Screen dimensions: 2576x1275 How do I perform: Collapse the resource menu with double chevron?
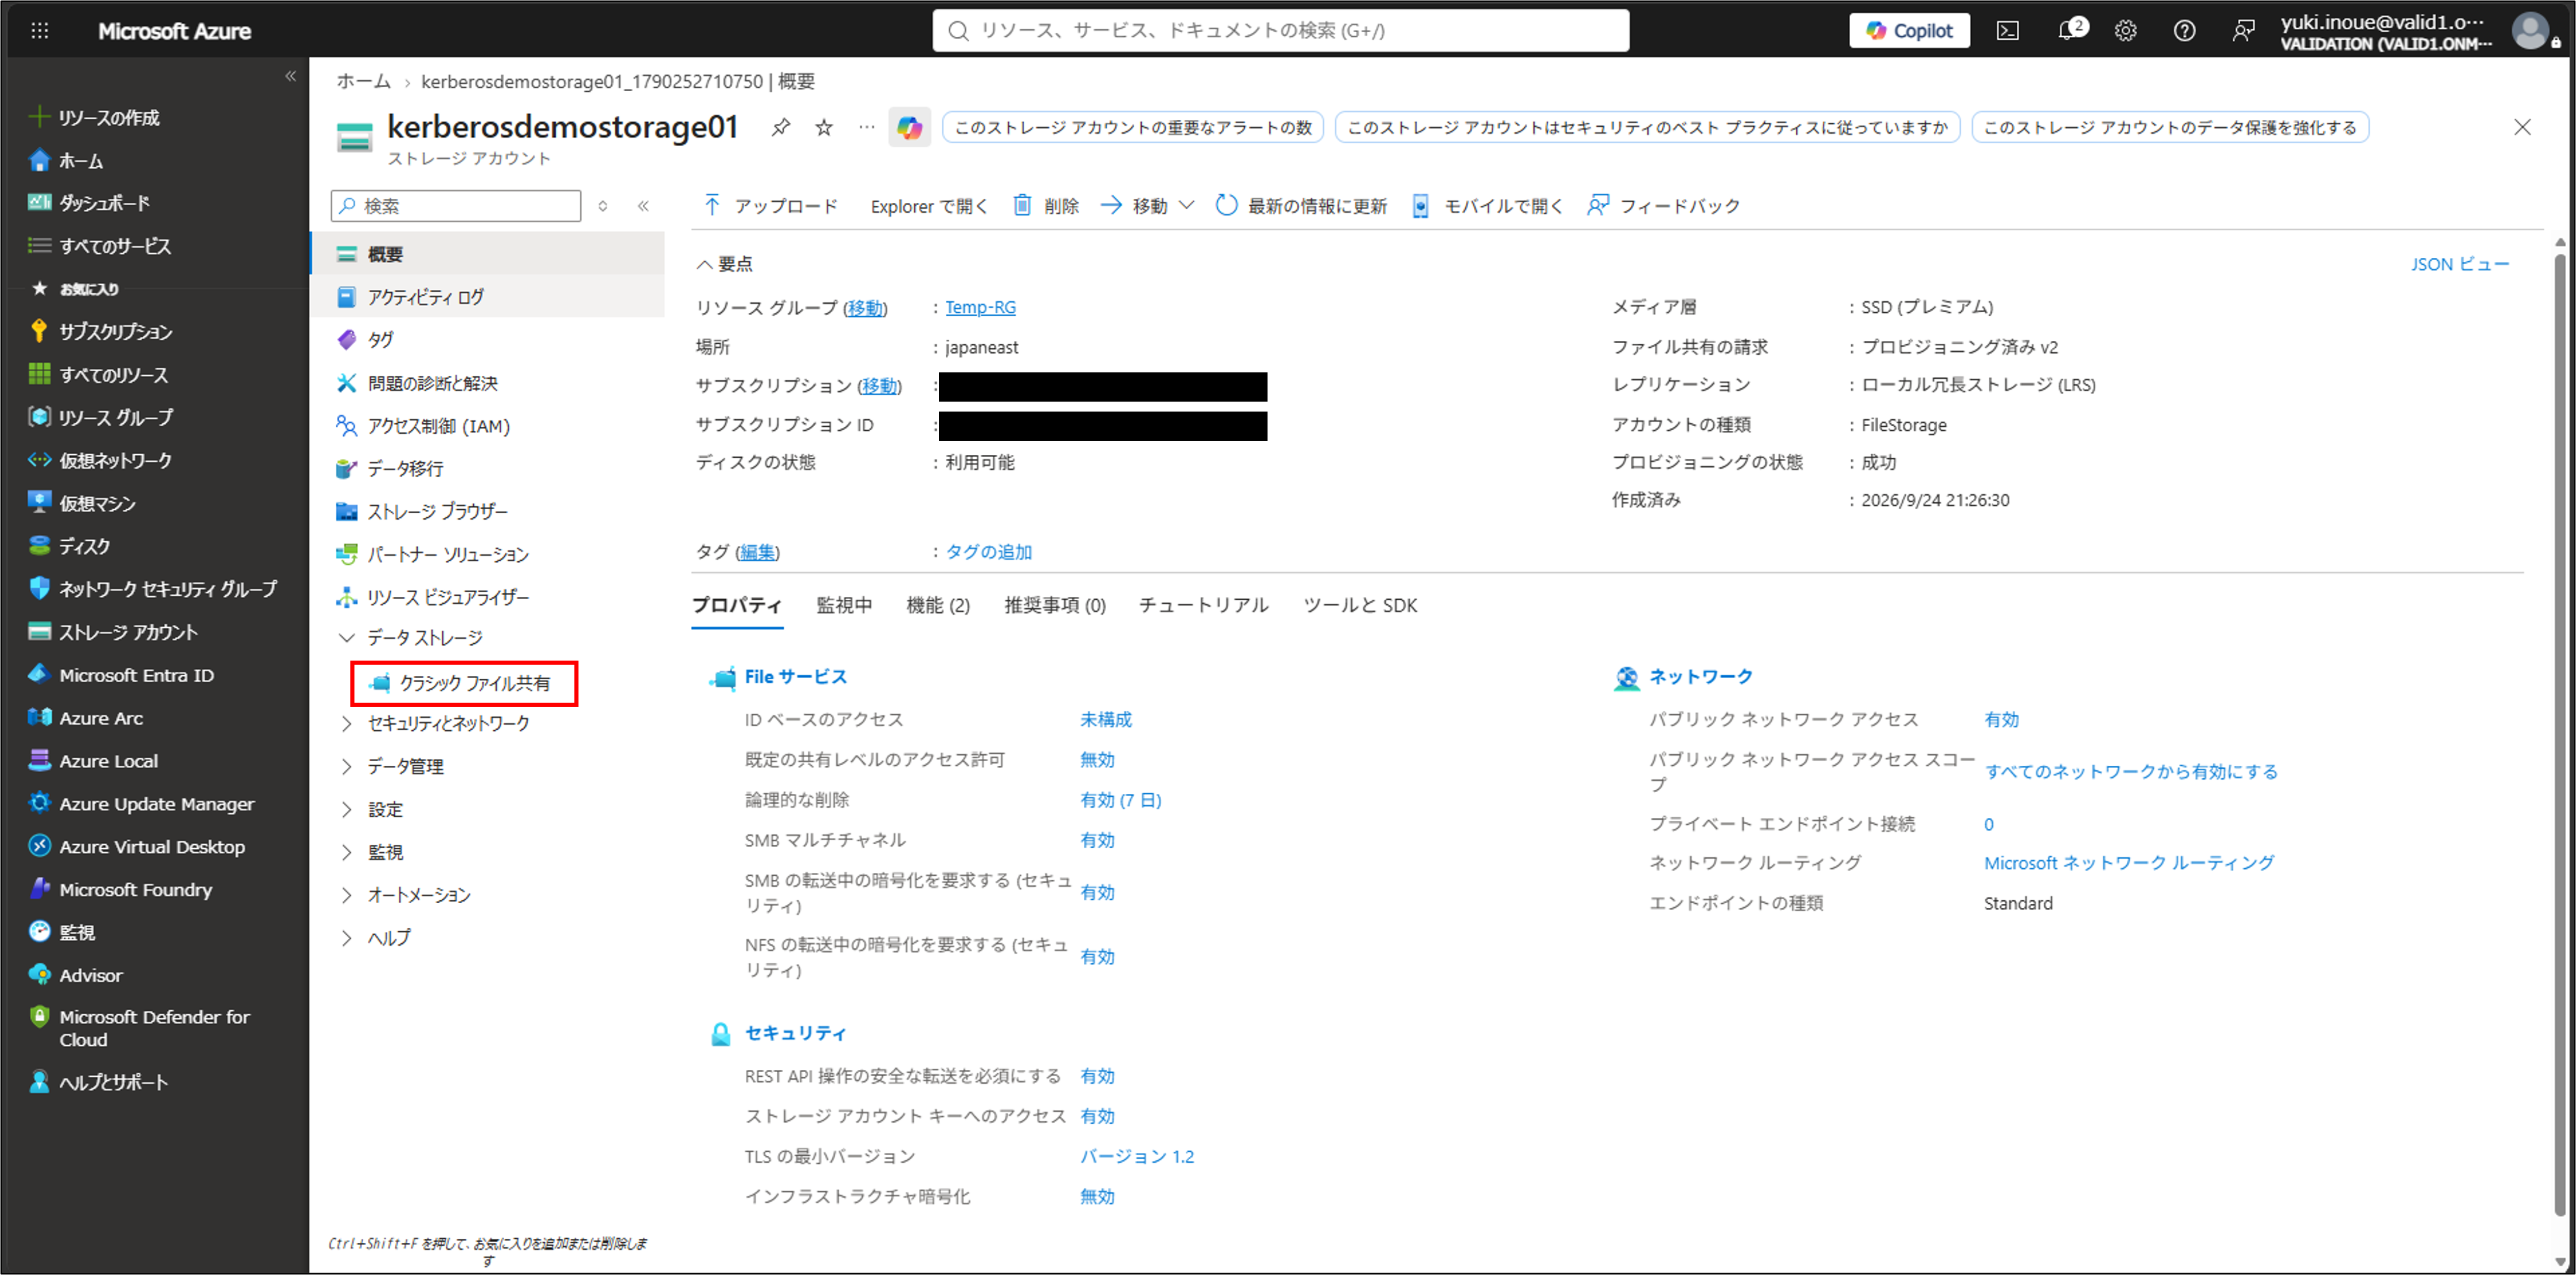pos(643,206)
